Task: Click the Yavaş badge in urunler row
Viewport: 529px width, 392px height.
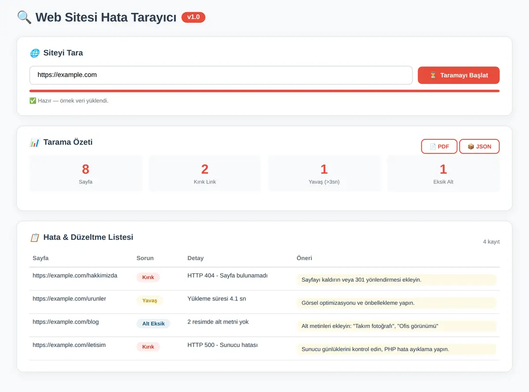Action: pyautogui.click(x=150, y=300)
